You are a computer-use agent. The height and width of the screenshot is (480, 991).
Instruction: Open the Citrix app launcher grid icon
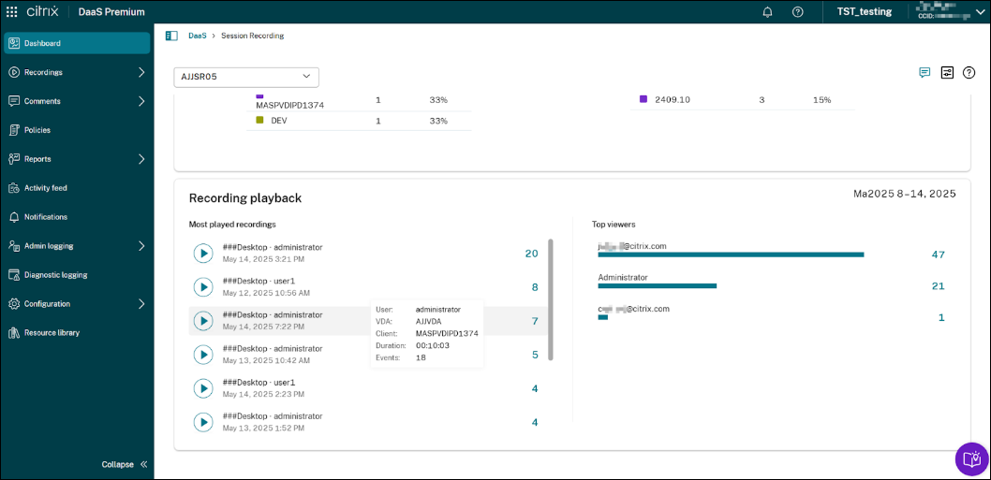(12, 12)
